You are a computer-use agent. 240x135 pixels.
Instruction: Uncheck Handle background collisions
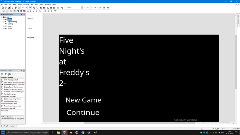coord(2,85)
